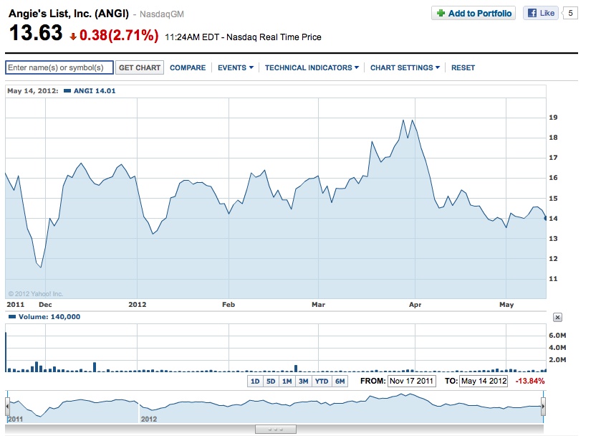
Task: Switch chart to 1M range
Action: (x=287, y=381)
